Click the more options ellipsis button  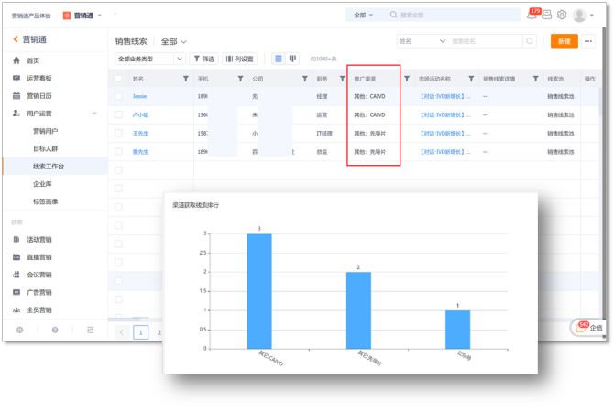pyautogui.click(x=588, y=41)
